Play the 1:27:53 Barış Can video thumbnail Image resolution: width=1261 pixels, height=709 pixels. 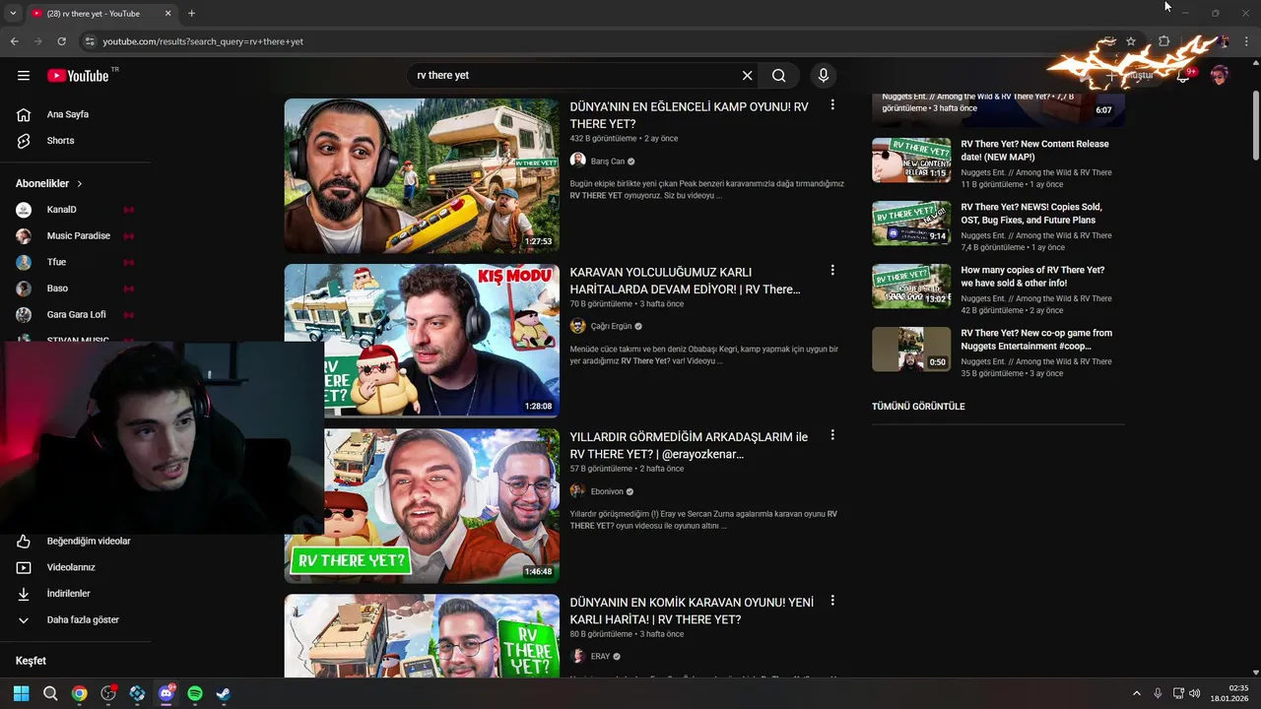pos(422,175)
